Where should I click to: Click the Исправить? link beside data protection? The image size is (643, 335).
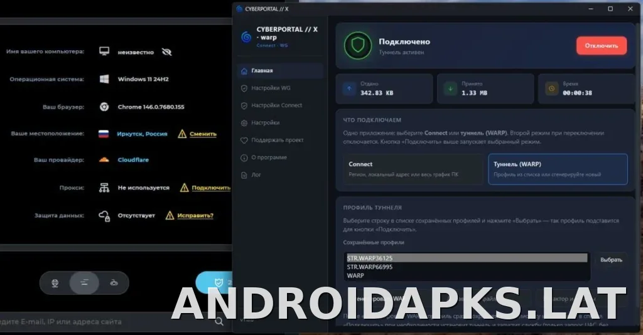pyautogui.click(x=195, y=215)
